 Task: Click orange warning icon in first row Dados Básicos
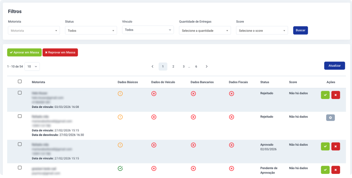[120, 93]
